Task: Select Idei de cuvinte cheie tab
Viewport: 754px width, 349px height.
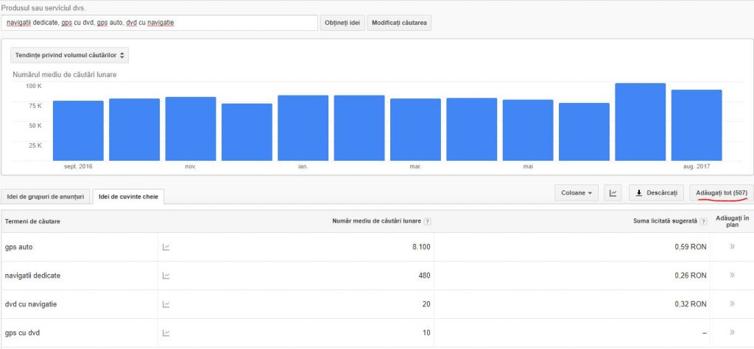Action: point(128,196)
